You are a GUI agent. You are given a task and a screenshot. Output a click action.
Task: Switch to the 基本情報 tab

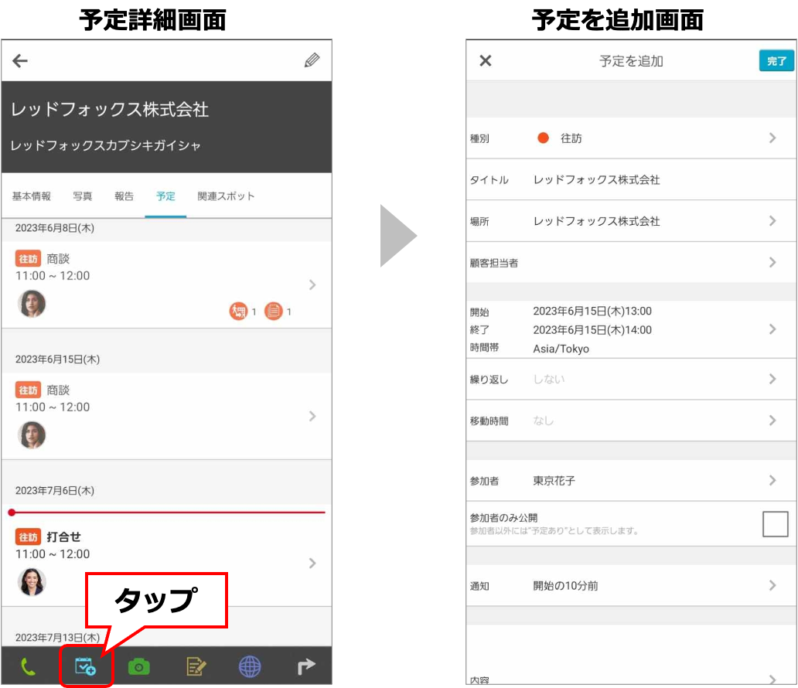(x=32, y=196)
